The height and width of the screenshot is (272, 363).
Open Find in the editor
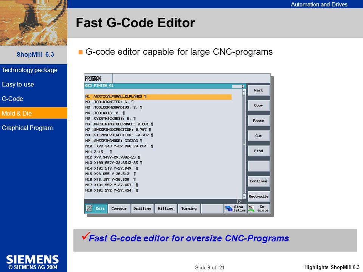pyautogui.click(x=259, y=151)
